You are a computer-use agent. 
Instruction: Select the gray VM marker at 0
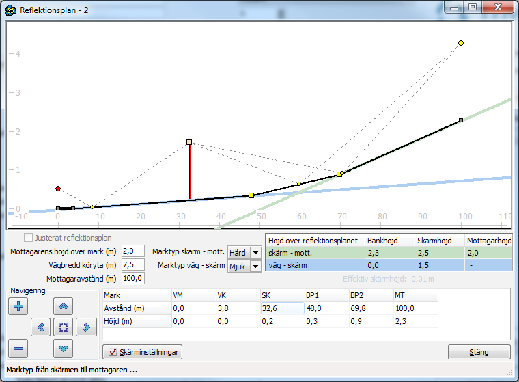[x=58, y=208]
